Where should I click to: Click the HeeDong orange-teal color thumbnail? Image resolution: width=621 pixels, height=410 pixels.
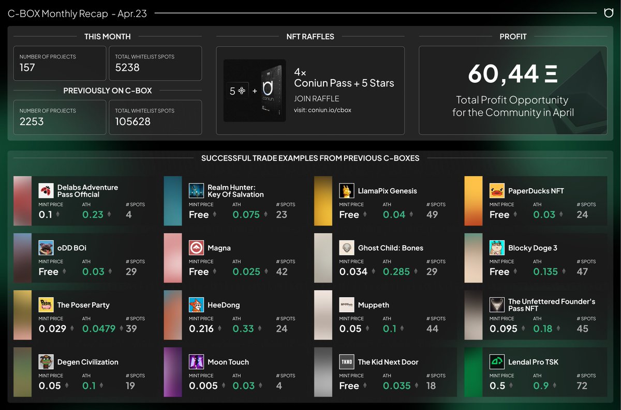pos(173,315)
